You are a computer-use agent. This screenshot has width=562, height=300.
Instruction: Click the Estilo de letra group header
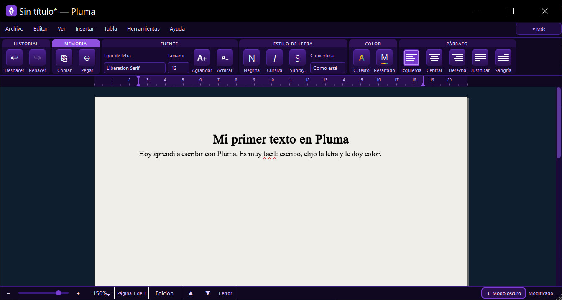tap(293, 44)
